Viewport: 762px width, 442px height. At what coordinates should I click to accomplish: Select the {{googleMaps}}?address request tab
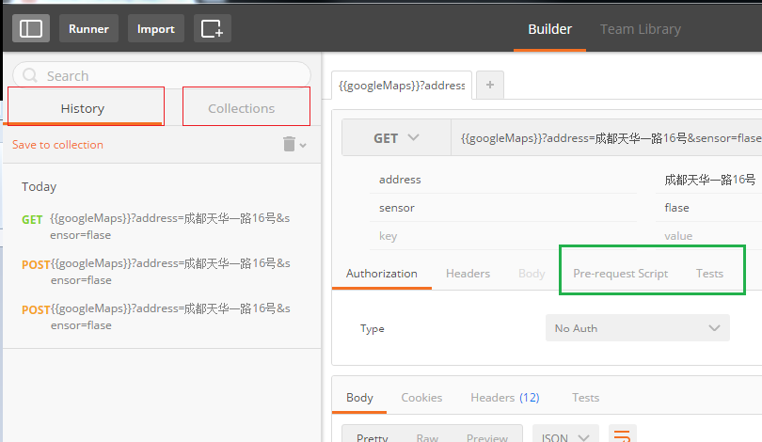tap(402, 86)
